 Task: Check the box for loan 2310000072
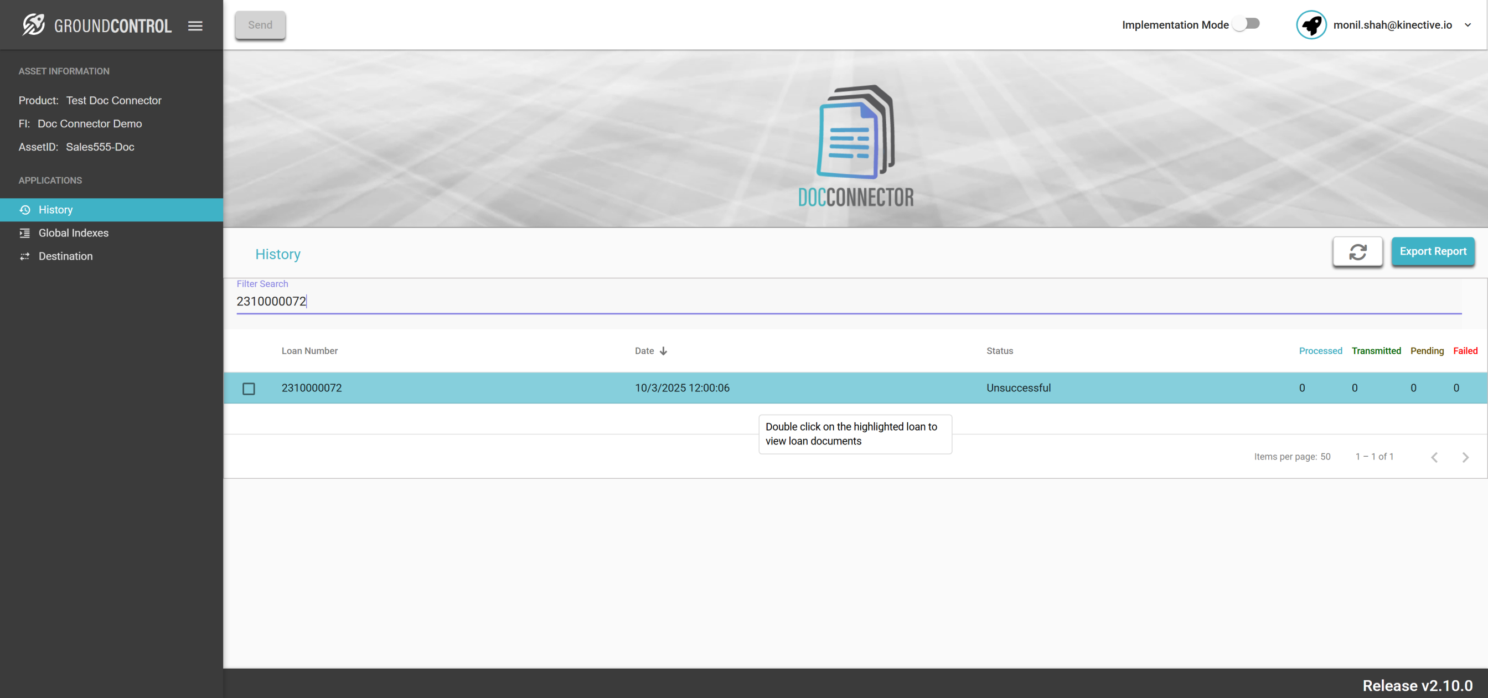pyautogui.click(x=249, y=388)
